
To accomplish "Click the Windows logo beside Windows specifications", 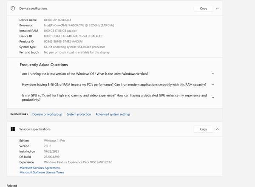I will (x=13, y=129).
